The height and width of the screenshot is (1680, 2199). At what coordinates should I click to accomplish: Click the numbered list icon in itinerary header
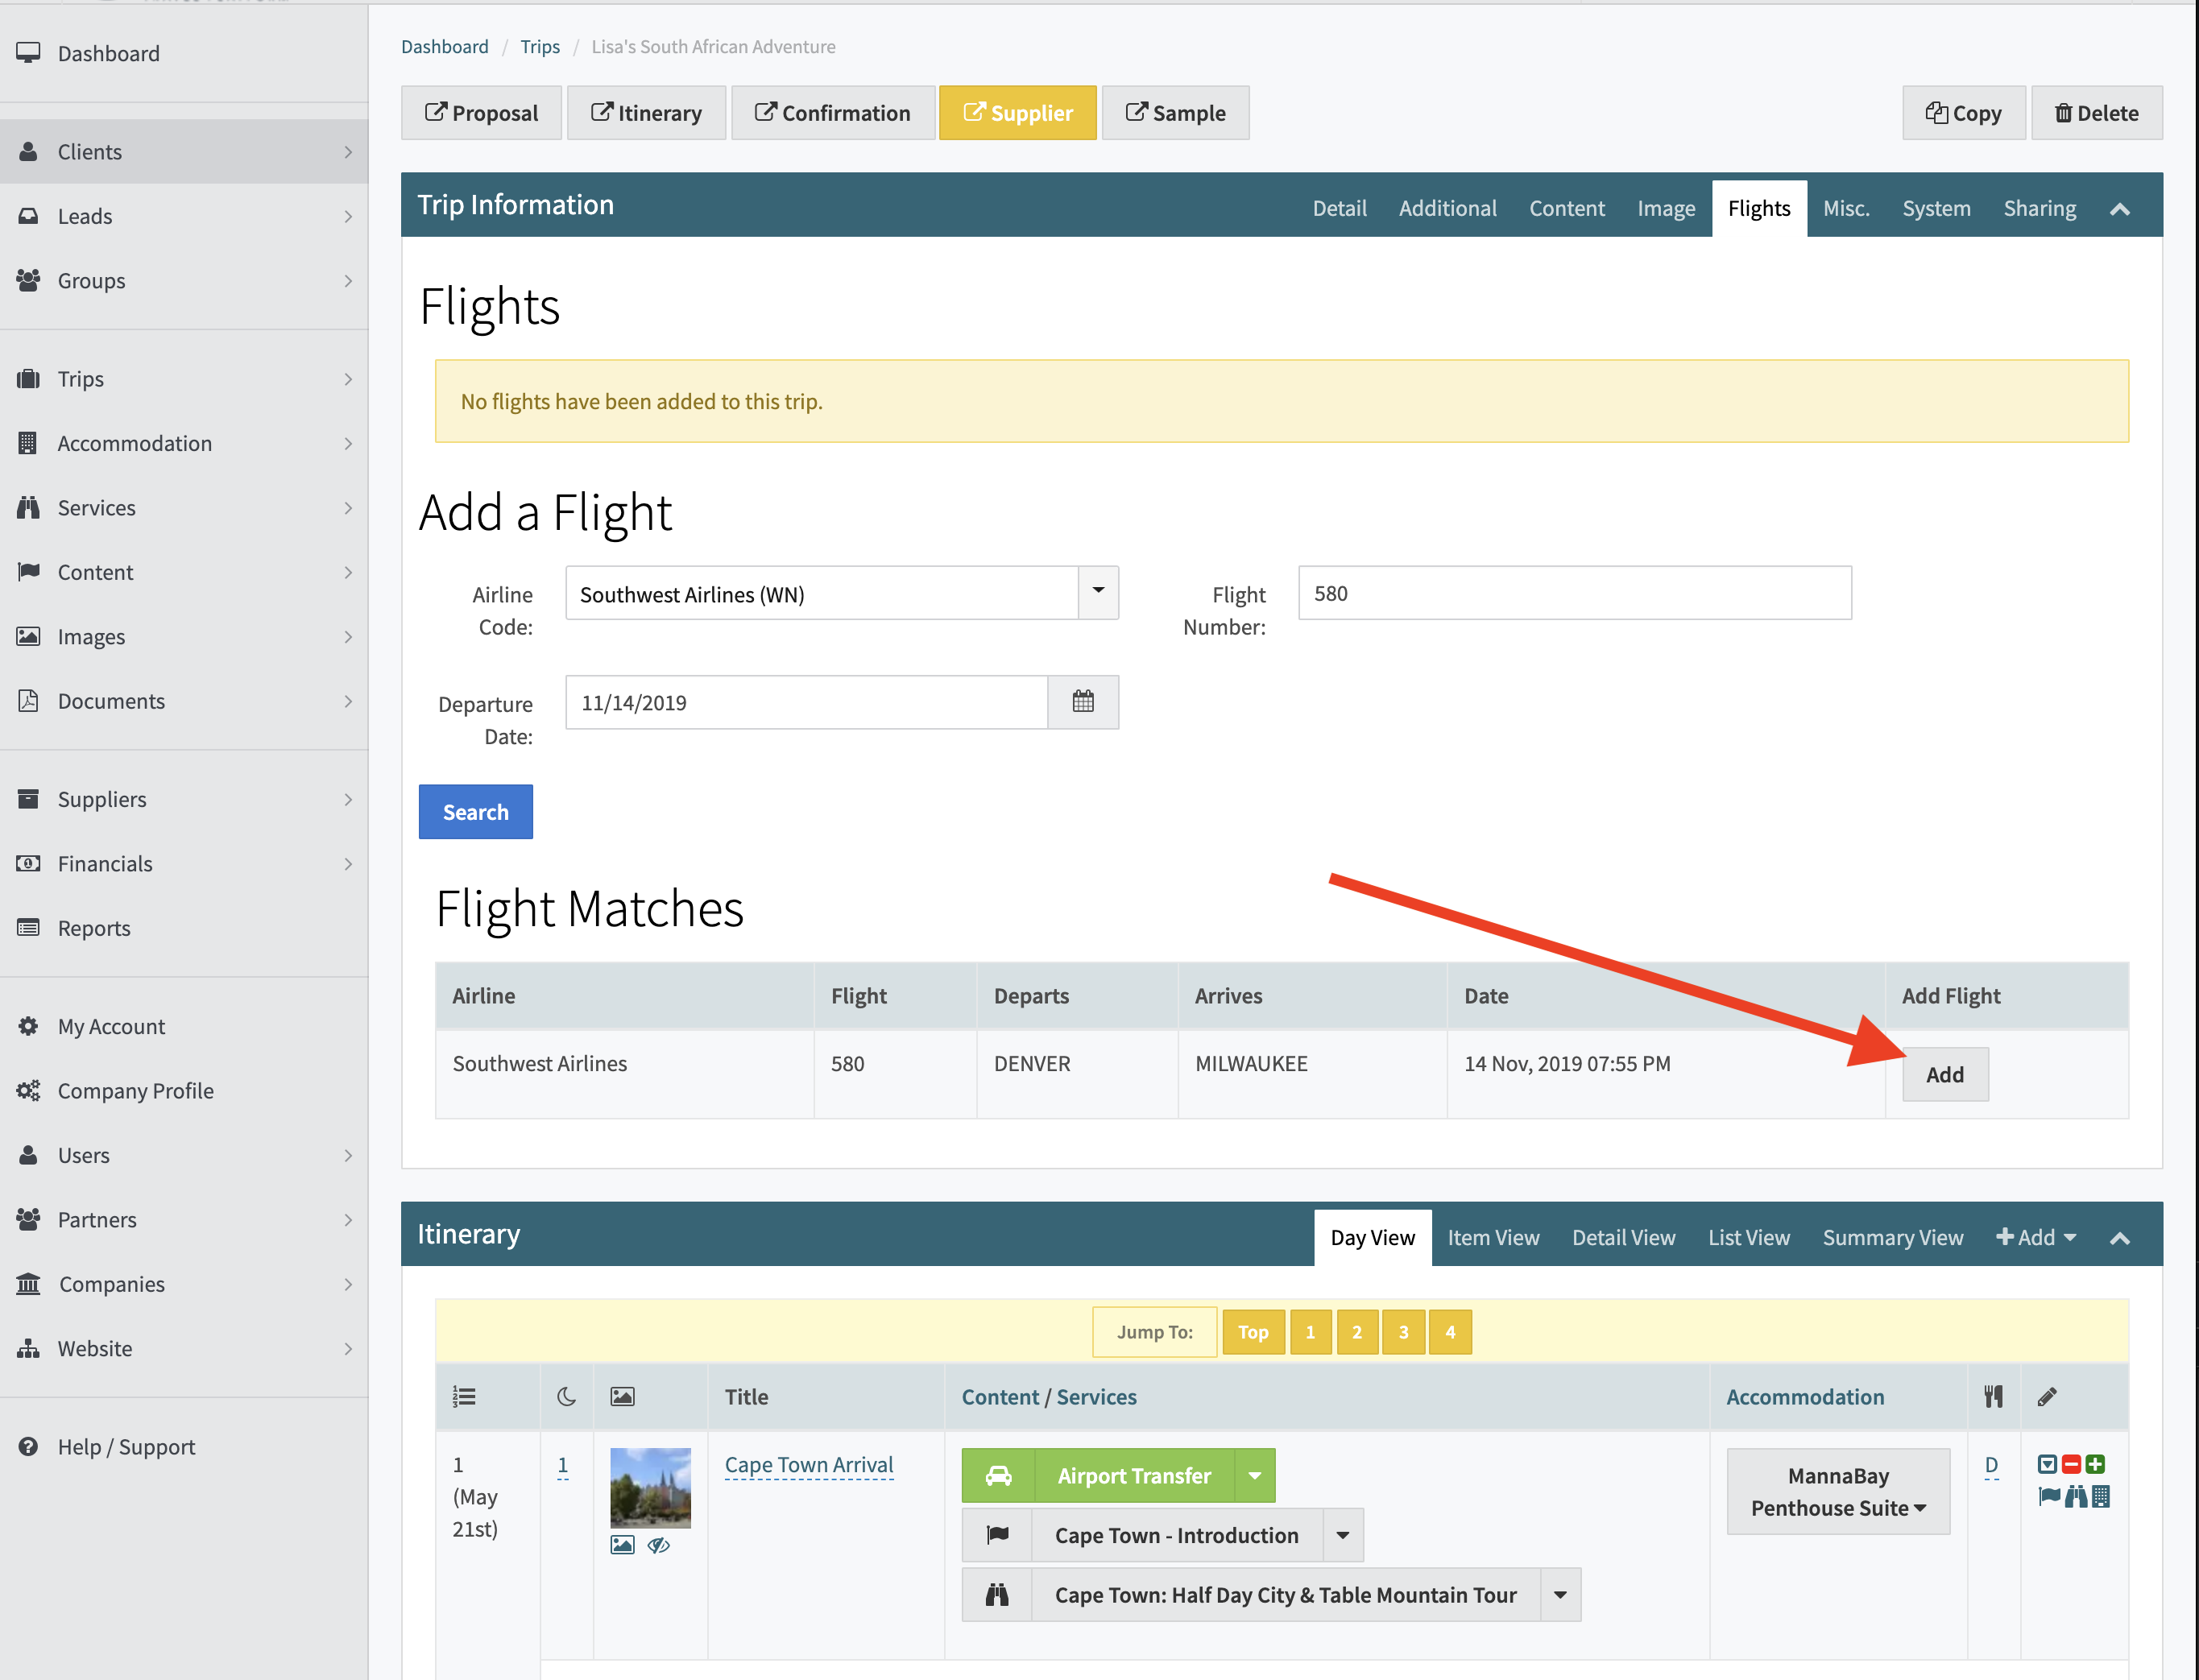(464, 1397)
